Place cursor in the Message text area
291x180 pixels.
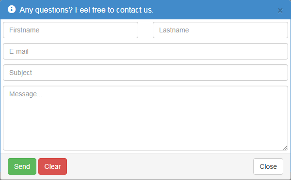145,118
